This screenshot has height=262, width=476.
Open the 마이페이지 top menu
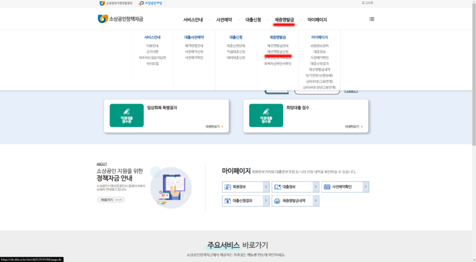coord(317,20)
